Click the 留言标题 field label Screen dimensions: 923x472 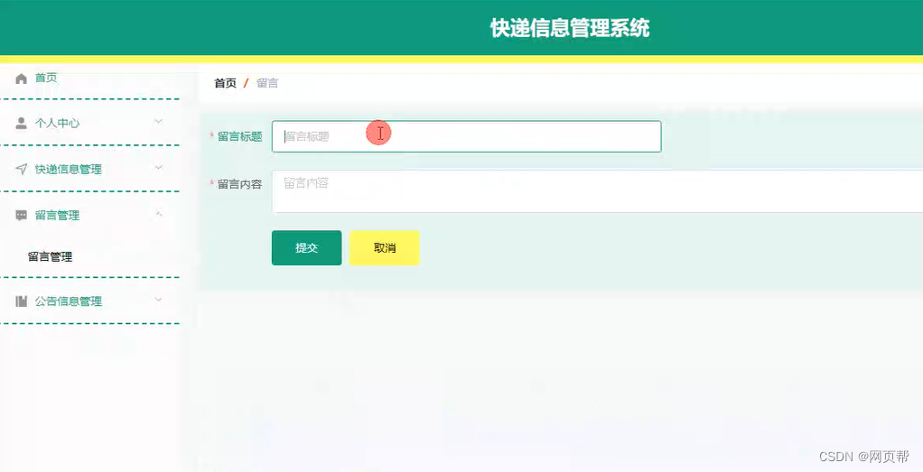point(239,136)
